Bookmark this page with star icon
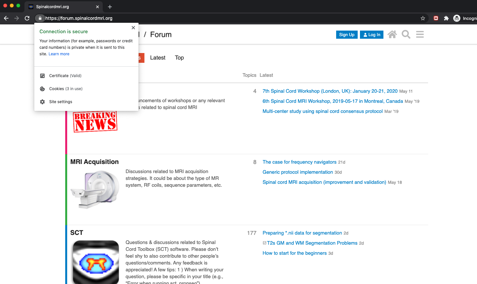 pos(423,18)
